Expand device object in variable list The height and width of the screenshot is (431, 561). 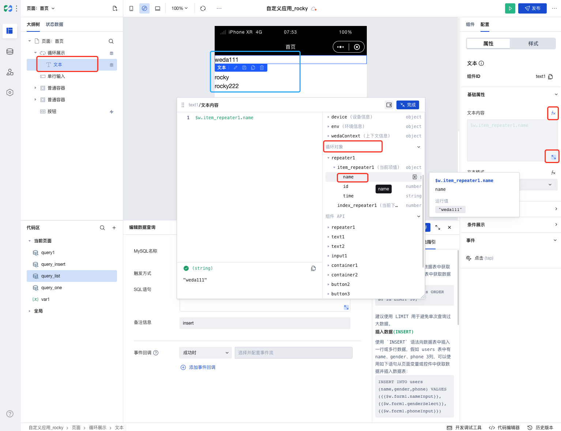pos(328,117)
